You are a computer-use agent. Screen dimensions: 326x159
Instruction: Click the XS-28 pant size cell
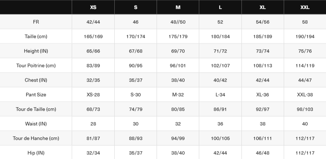(93, 95)
